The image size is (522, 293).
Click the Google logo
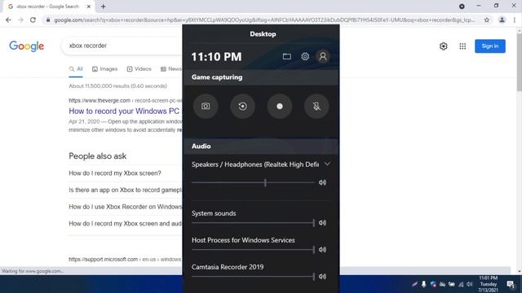coord(26,46)
